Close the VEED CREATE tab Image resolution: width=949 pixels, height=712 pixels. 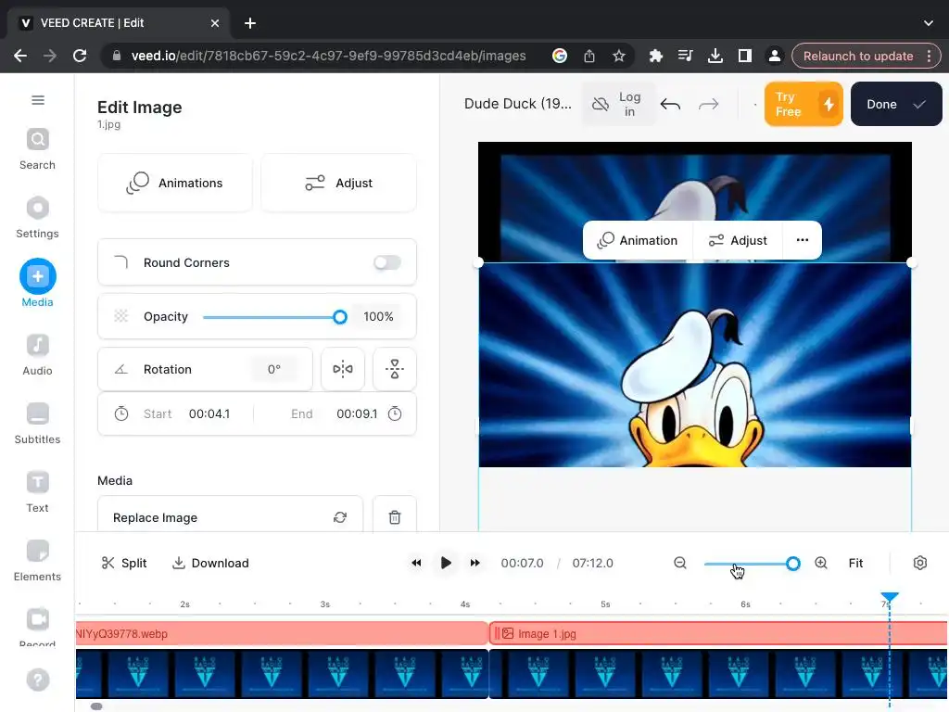pos(215,23)
